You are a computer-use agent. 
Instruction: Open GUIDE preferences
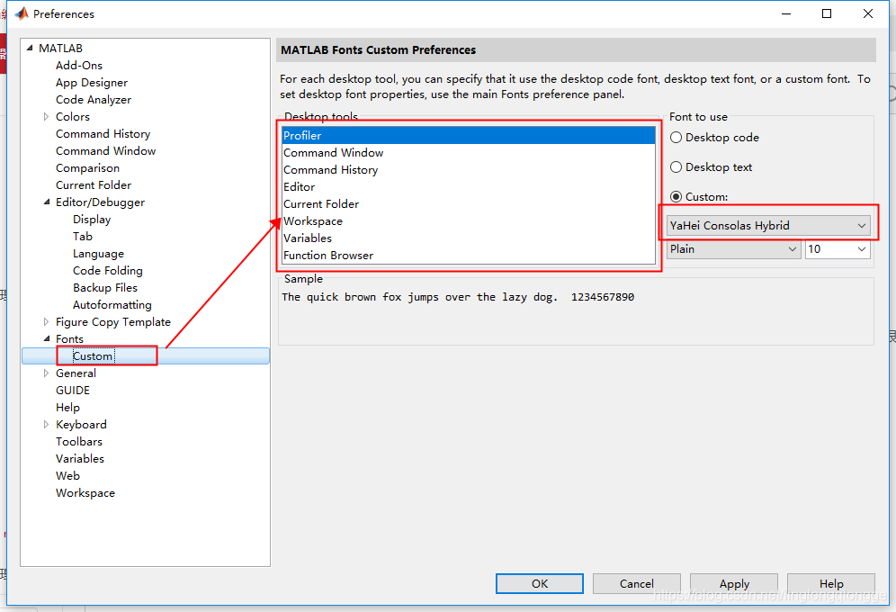(x=73, y=391)
